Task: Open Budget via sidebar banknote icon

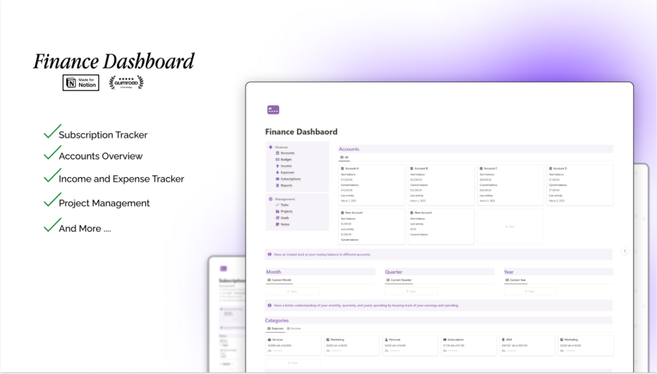Action: pos(277,160)
